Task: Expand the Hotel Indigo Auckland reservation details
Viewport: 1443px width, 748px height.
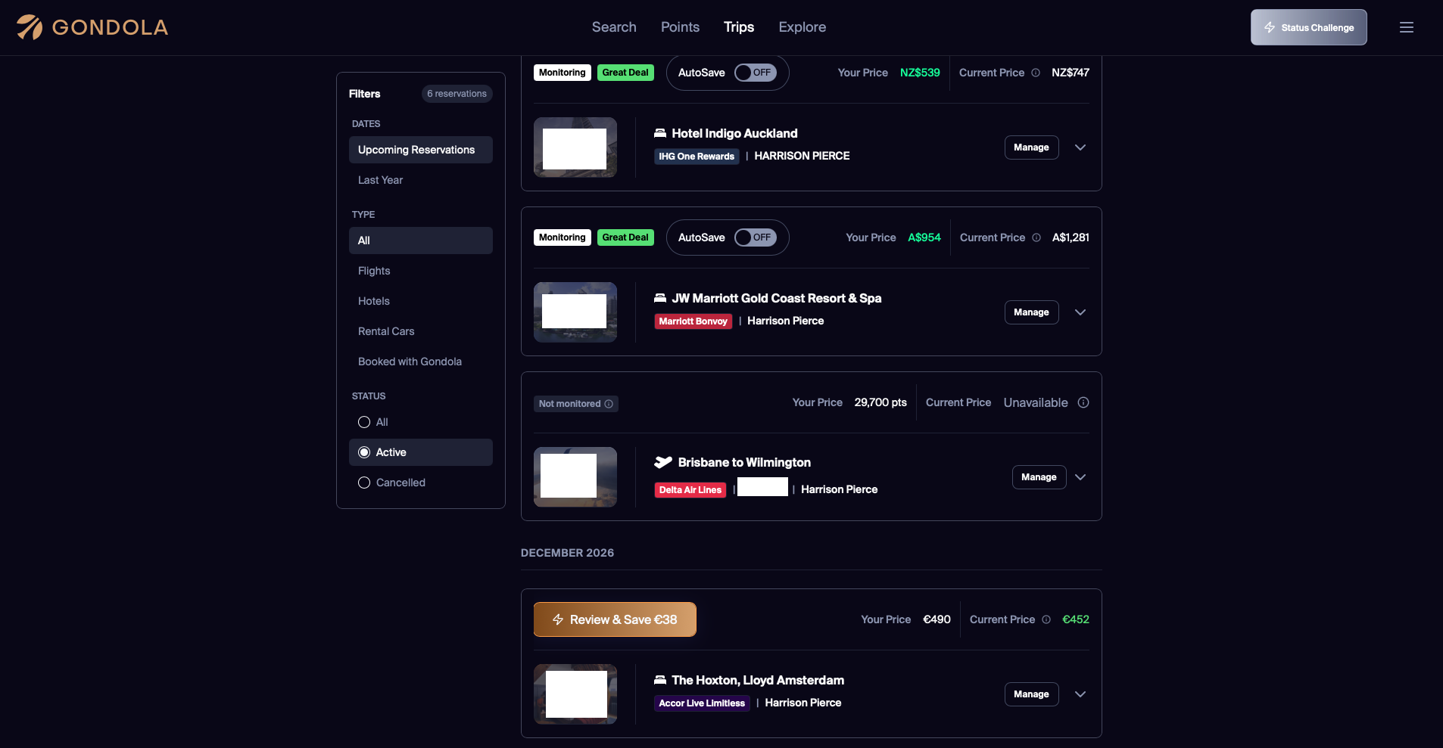Action: [x=1080, y=147]
